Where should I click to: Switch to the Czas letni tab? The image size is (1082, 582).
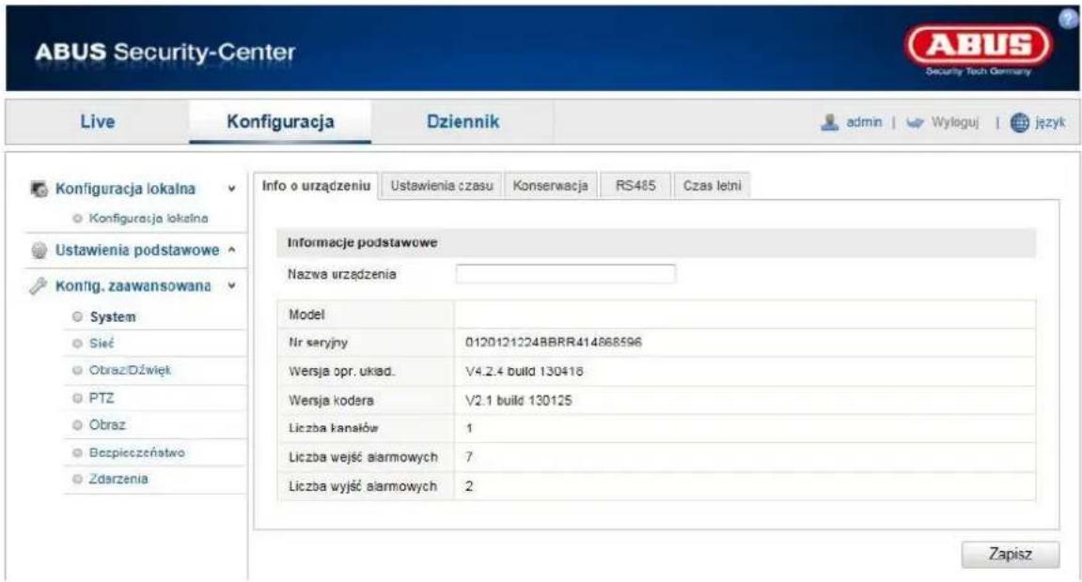click(713, 186)
